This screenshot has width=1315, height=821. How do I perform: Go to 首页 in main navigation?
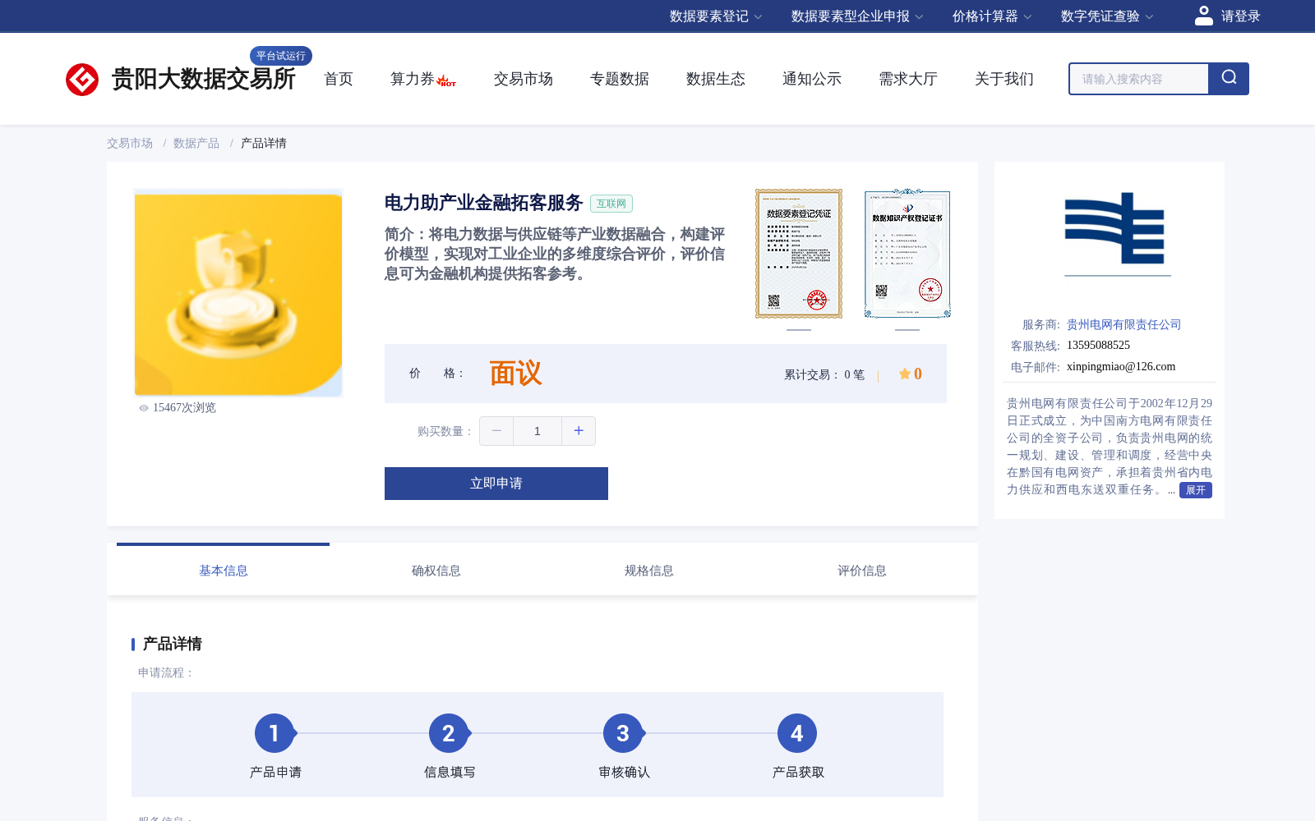pos(339,79)
